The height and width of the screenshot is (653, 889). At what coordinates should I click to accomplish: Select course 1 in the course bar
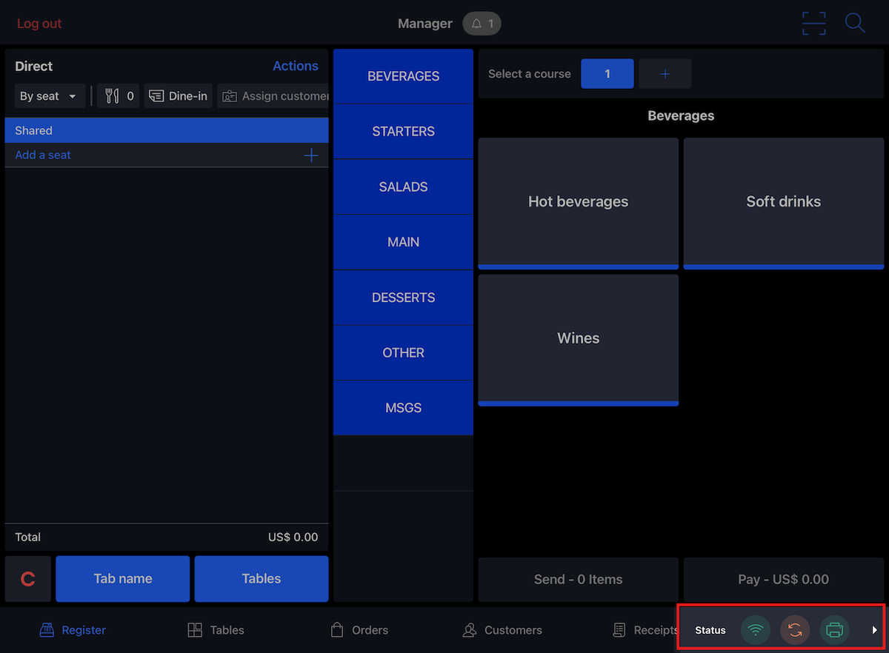607,73
